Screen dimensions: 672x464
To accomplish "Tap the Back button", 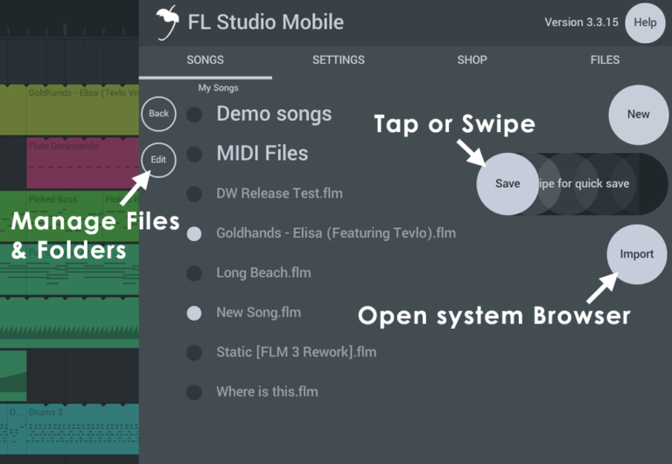I will (x=158, y=114).
